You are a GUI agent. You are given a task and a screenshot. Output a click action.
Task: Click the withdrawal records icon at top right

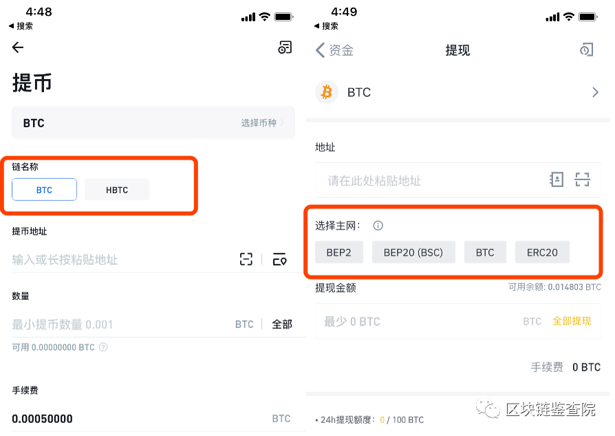[284, 47]
